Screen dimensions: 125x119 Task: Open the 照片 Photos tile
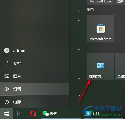tap(120, 2)
